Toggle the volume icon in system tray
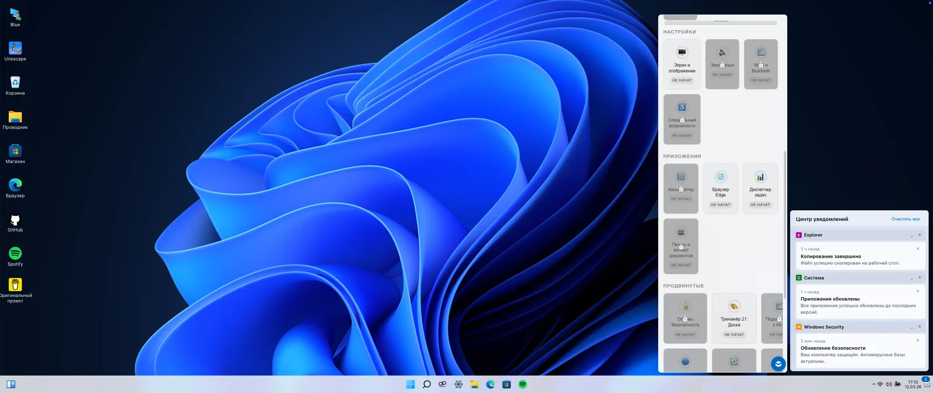This screenshot has height=393, width=933. coord(889,384)
